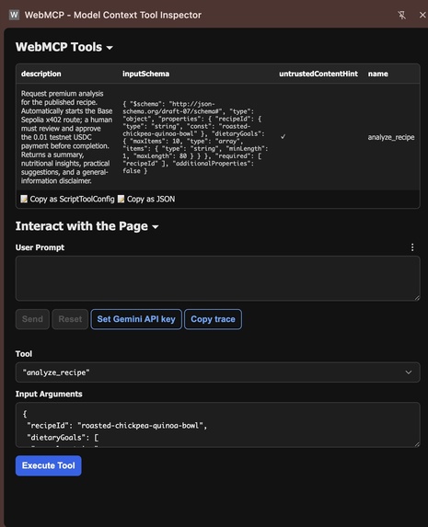Close the WebMCP inspector panel
The image size is (428, 527).
coord(422,15)
